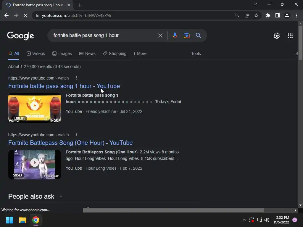The height and width of the screenshot is (227, 303).
Task: Play the 59:43 video thumbnail
Action: coord(35,165)
